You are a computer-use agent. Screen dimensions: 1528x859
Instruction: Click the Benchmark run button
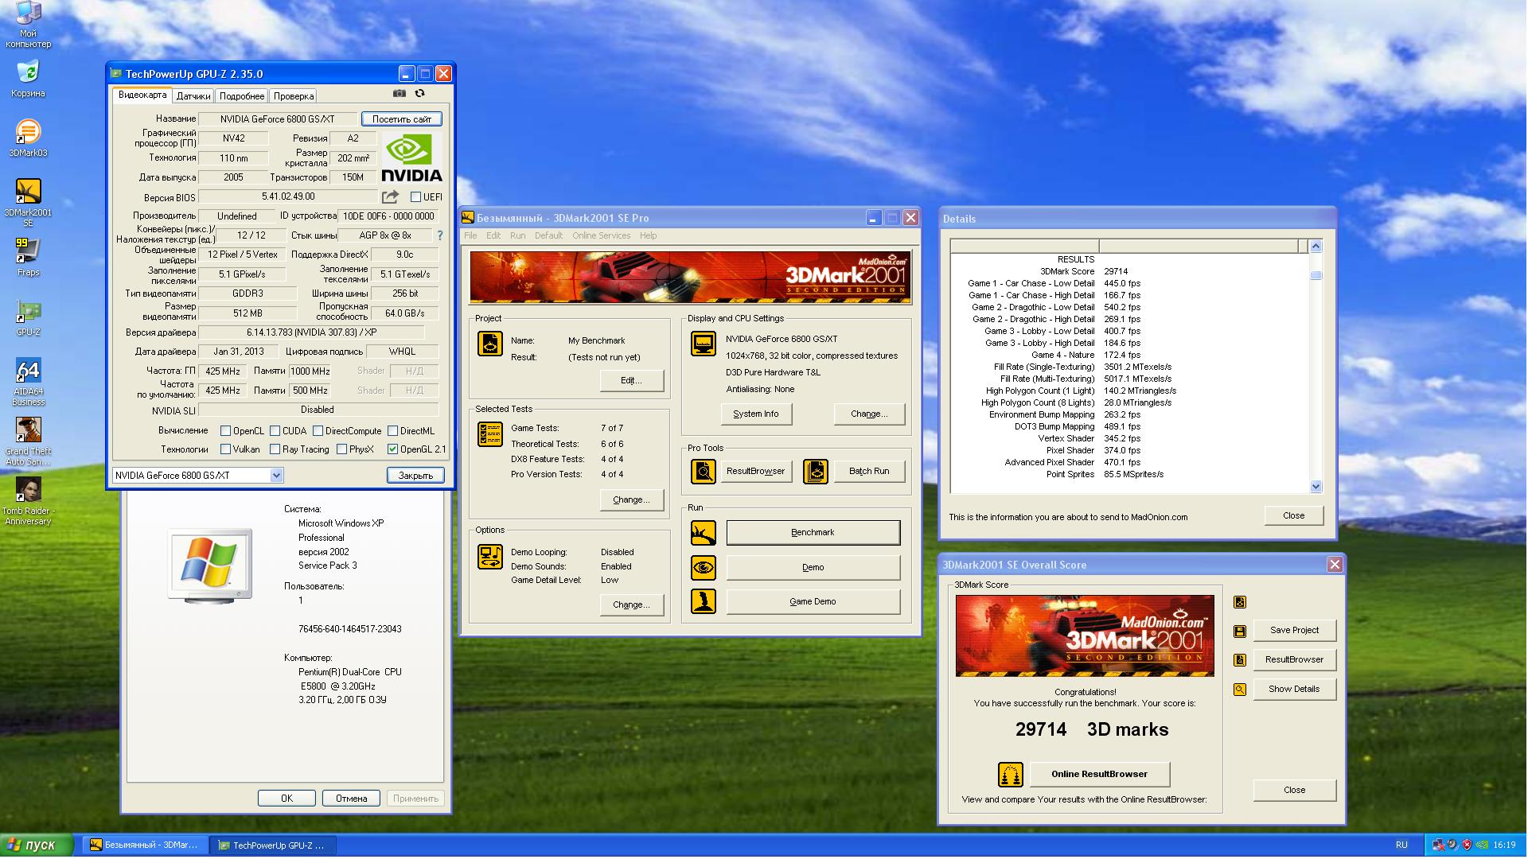(x=813, y=533)
